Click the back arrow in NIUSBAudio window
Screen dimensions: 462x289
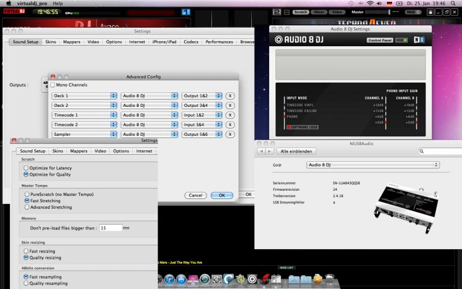click(x=262, y=151)
